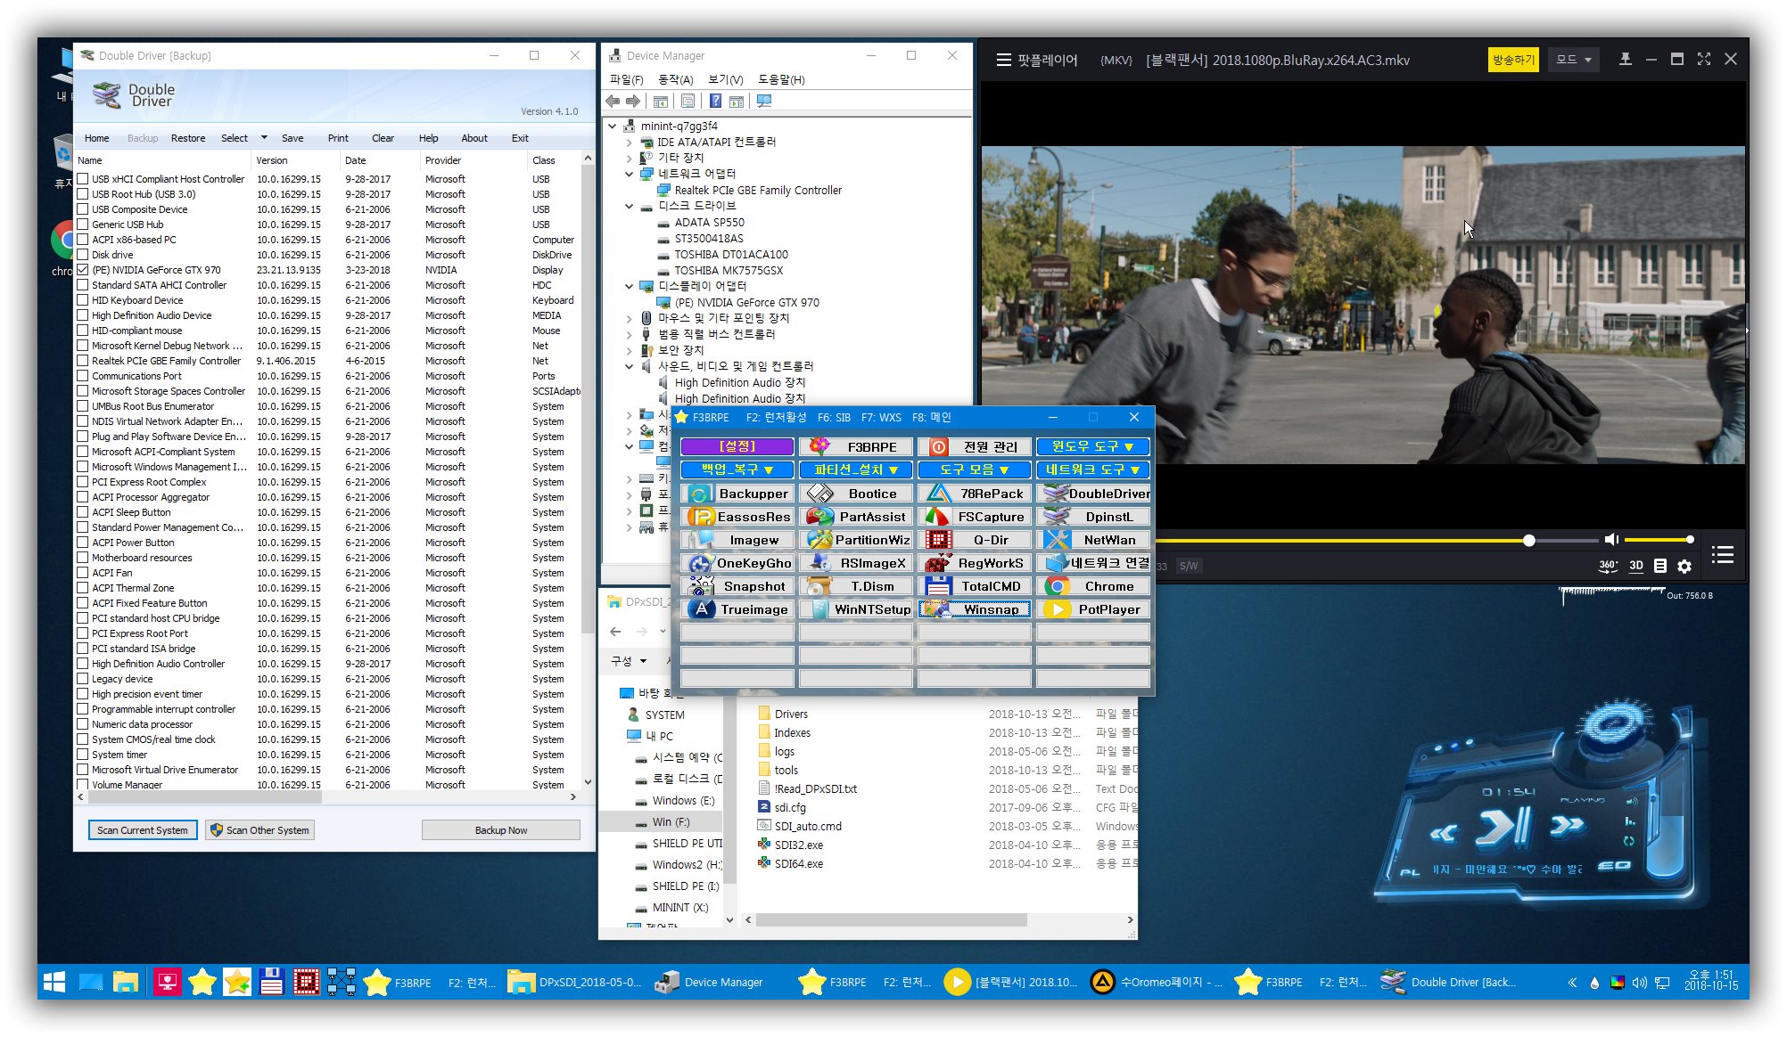Open PartAssist partition tool
Image resolution: width=1787 pixels, height=1037 pixels.
[856, 517]
